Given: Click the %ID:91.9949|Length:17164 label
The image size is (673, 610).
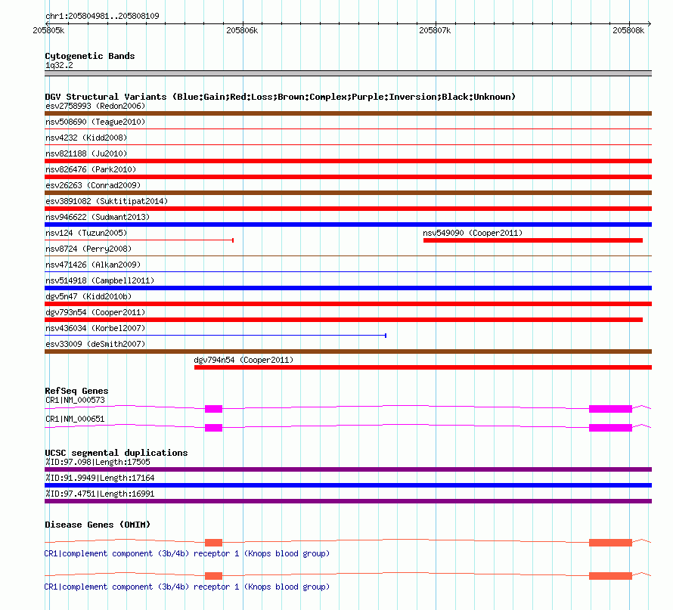Looking at the screenshot, I should click(x=100, y=478).
